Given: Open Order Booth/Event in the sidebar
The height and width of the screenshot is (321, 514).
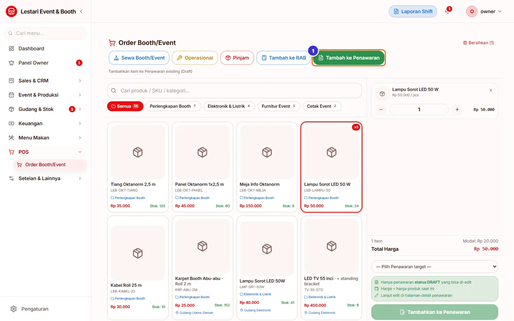Looking at the screenshot, I should [x=50, y=165].
